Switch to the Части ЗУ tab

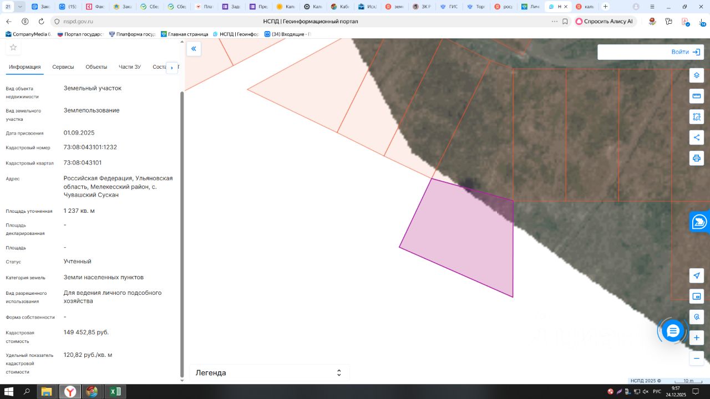pos(130,67)
